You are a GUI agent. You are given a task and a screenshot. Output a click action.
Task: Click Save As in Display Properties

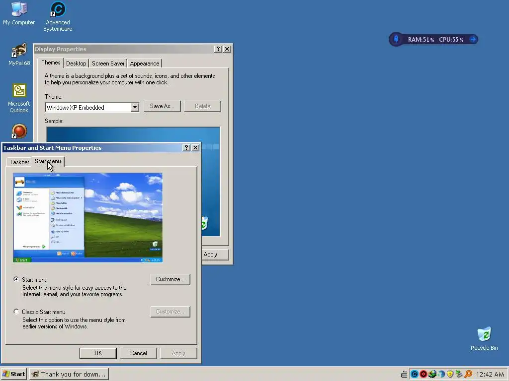pos(162,106)
